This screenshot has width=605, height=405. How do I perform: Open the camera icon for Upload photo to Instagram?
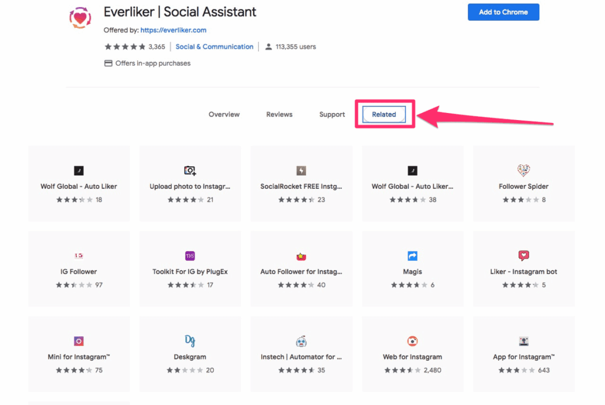[190, 170]
